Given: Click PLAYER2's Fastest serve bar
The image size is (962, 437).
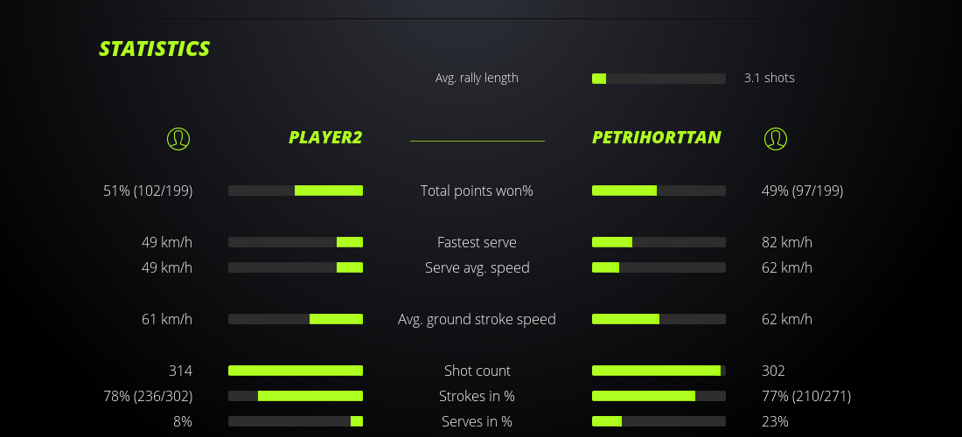Looking at the screenshot, I should pyautogui.click(x=296, y=242).
